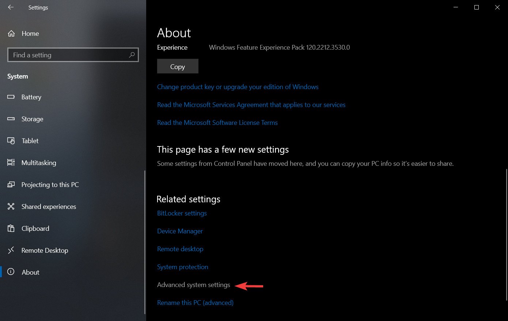Click the About info icon
This screenshot has width=508, height=321.
11,272
